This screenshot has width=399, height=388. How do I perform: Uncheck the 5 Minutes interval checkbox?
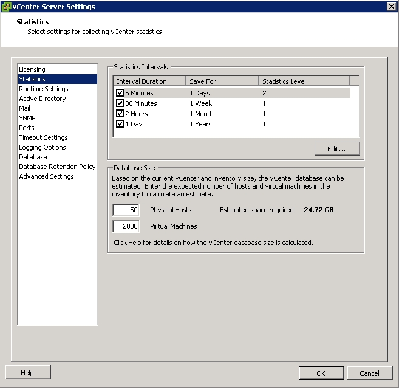(x=120, y=92)
